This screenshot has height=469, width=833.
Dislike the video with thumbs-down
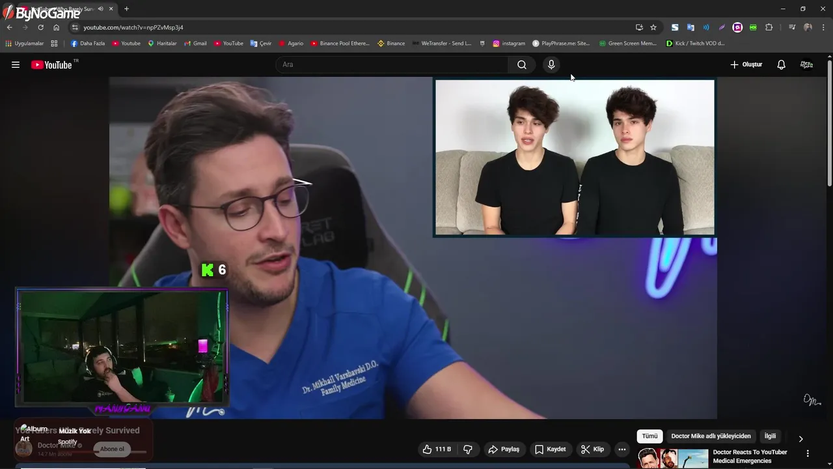pyautogui.click(x=468, y=449)
